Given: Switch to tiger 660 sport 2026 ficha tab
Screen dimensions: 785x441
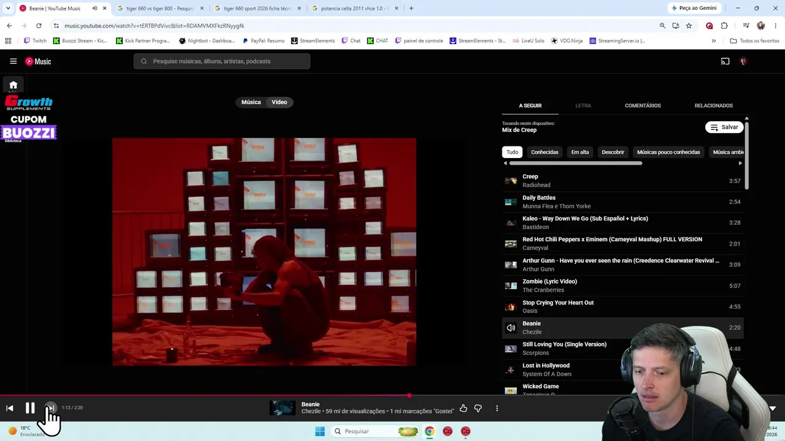Looking at the screenshot, I should point(258,9).
